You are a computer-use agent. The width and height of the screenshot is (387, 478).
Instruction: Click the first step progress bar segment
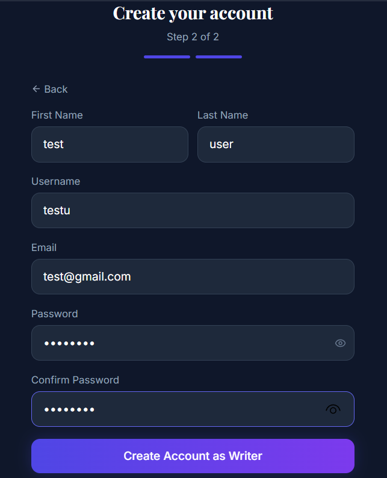point(167,57)
